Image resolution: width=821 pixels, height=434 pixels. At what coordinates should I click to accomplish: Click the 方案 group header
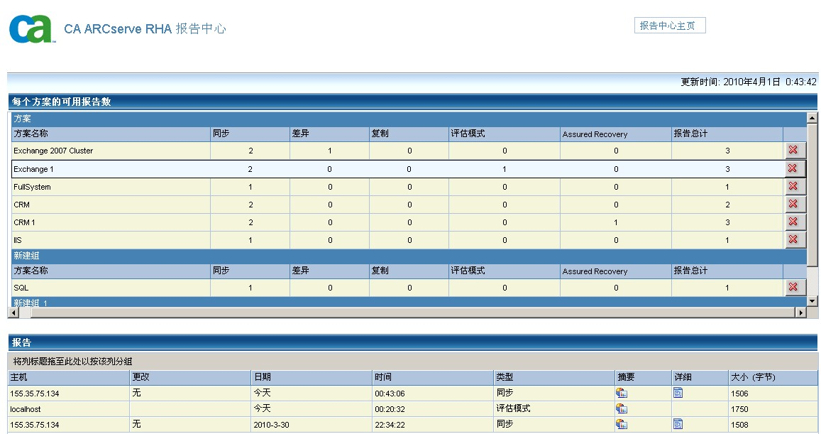[x=409, y=119]
